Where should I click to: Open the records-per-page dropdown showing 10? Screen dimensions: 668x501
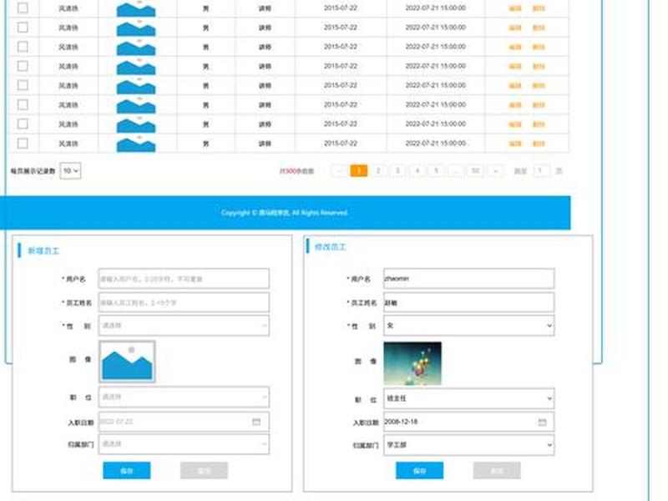click(70, 171)
